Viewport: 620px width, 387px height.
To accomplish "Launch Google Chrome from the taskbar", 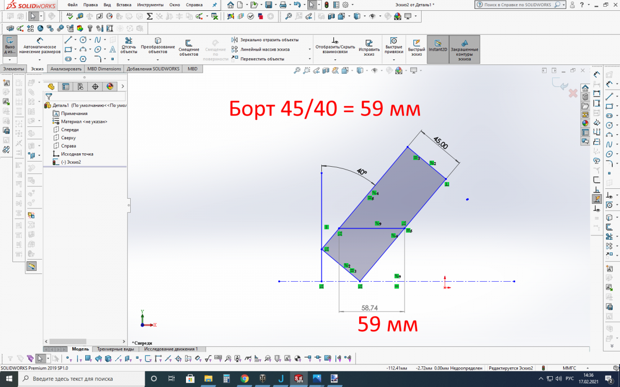I will (x=244, y=379).
